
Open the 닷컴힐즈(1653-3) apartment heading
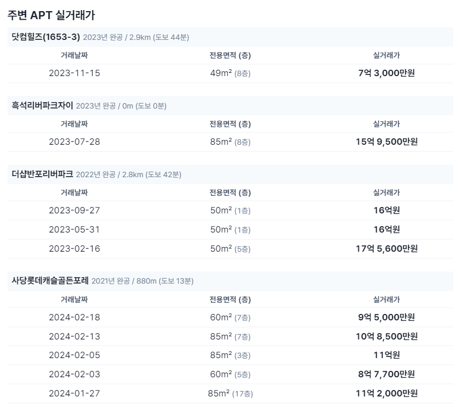(45, 37)
